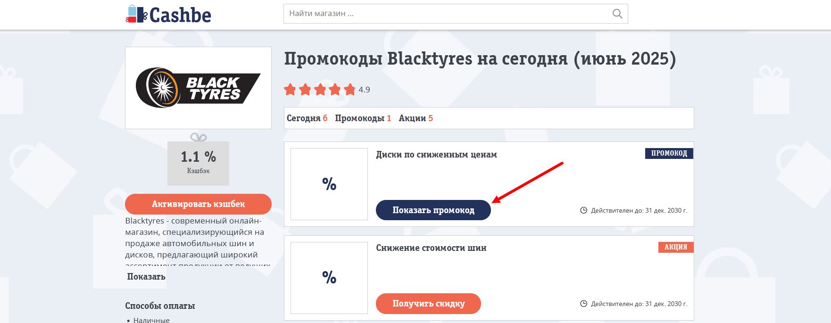Click clock icon on the "Снижение стоимости шин" offer
831x323 pixels.
point(583,304)
